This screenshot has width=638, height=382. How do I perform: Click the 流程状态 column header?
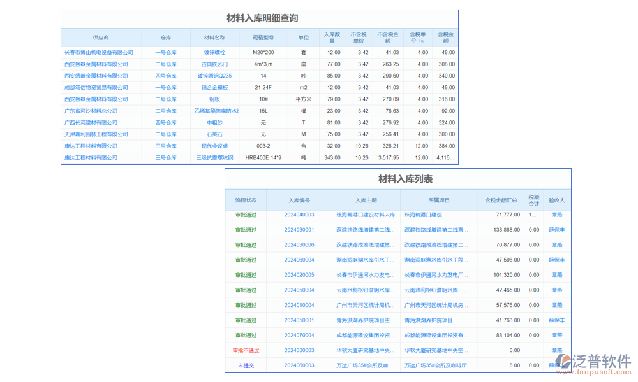point(248,199)
